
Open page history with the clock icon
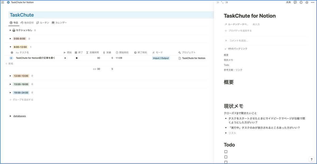point(301,2)
